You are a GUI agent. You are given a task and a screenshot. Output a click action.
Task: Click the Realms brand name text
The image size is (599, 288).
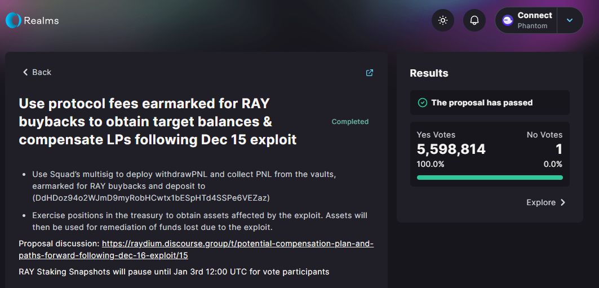[x=41, y=20]
